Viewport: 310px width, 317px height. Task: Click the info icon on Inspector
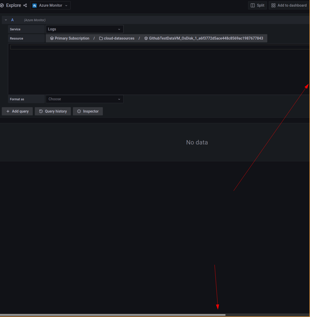tap(79, 111)
